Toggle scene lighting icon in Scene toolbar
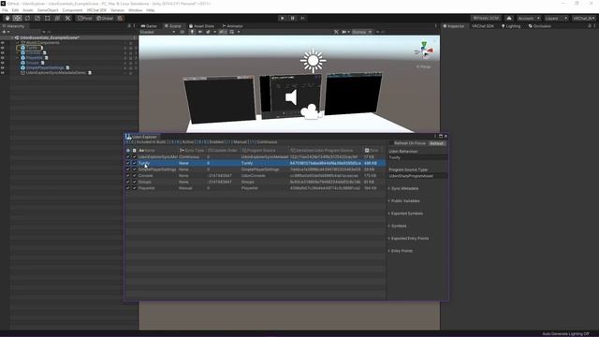599x337 pixels. [x=193, y=32]
